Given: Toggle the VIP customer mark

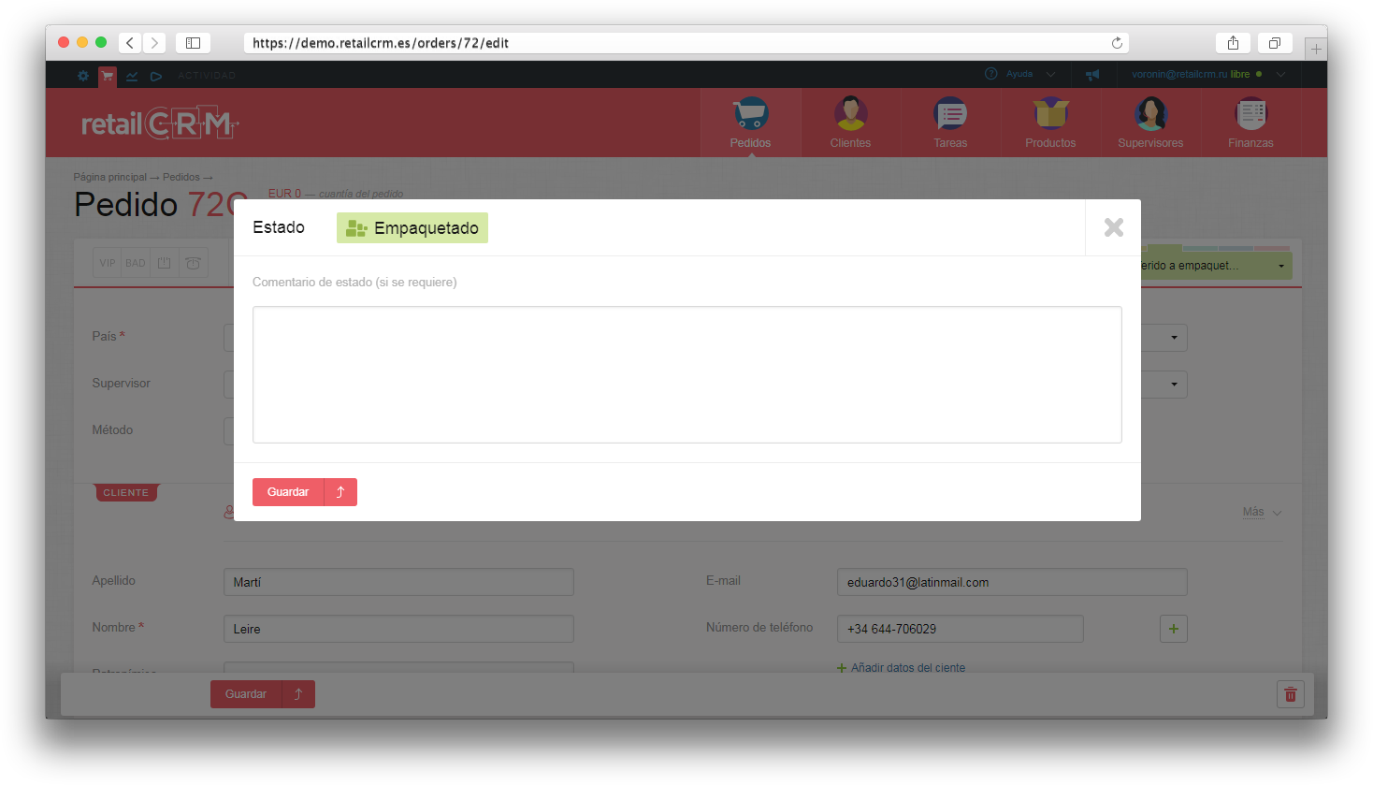Looking at the screenshot, I should coord(108,263).
